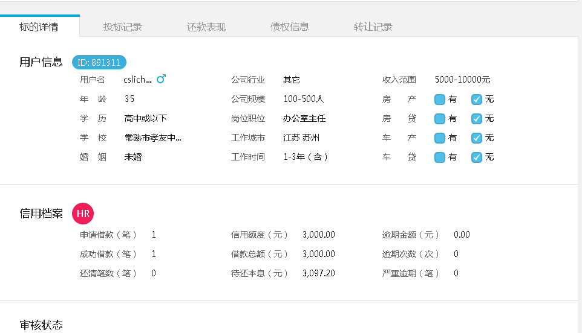The height and width of the screenshot is (333, 582).
Task: Toggle the 无 checkbox for 房贷
Action: (x=477, y=119)
